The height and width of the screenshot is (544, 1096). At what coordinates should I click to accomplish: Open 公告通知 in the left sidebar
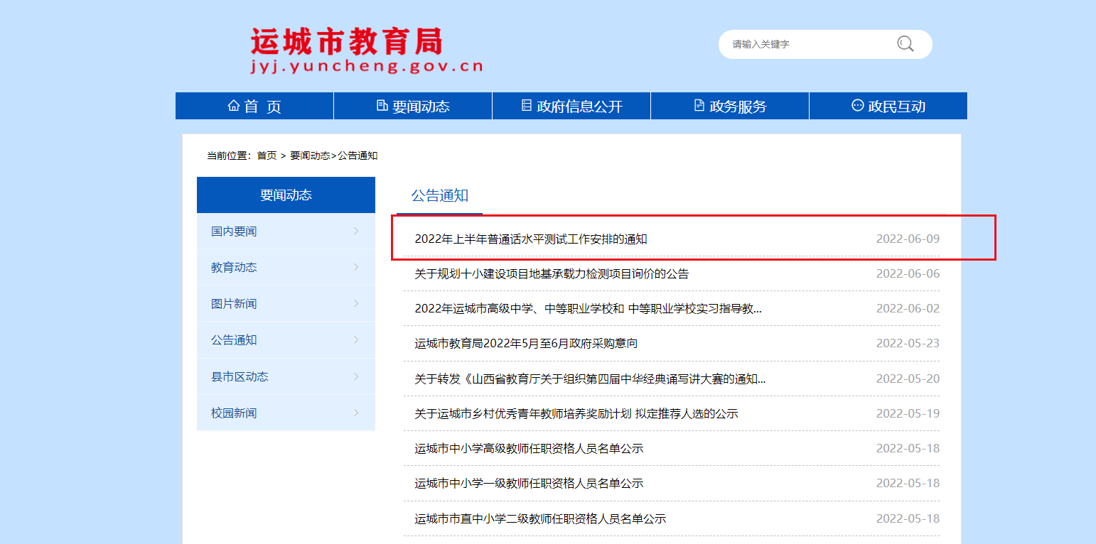coord(234,340)
